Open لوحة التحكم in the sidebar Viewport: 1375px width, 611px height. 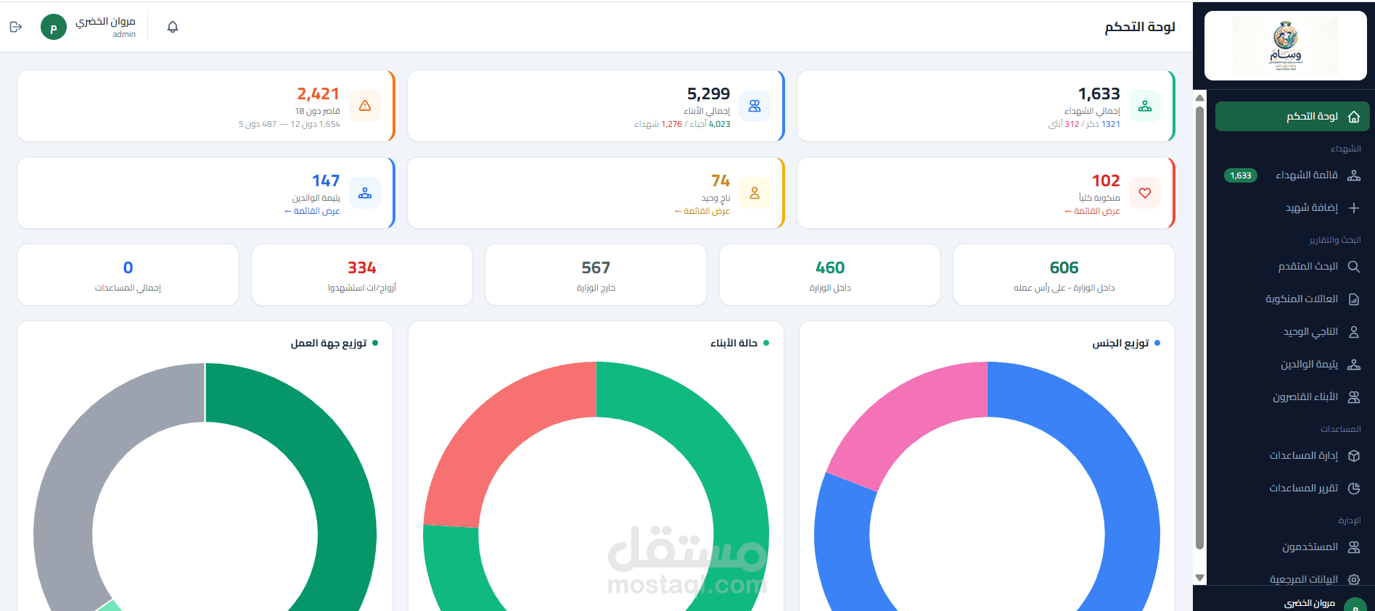coord(1292,117)
